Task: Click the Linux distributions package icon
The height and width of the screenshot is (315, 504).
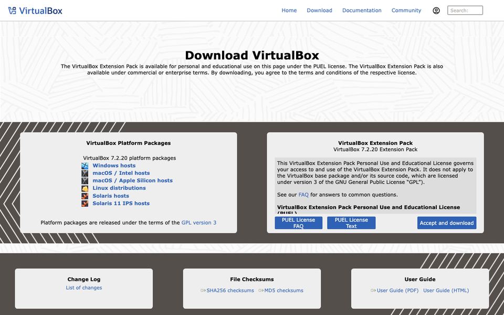Action: coord(85,188)
